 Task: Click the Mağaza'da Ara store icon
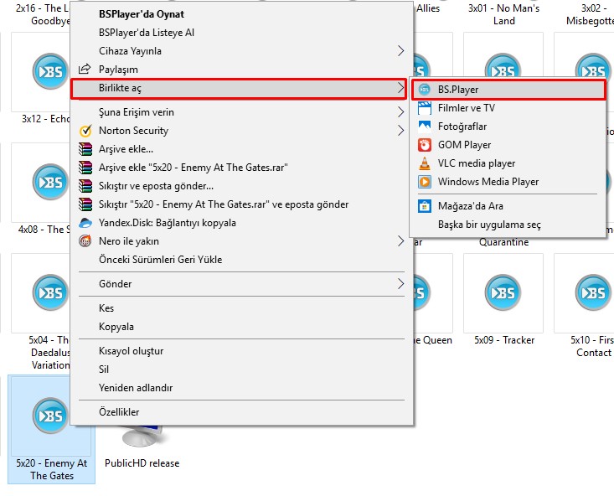click(424, 206)
